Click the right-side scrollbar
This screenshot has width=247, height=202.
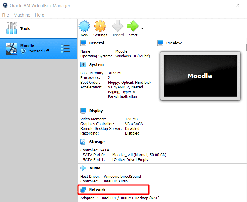[245, 47]
